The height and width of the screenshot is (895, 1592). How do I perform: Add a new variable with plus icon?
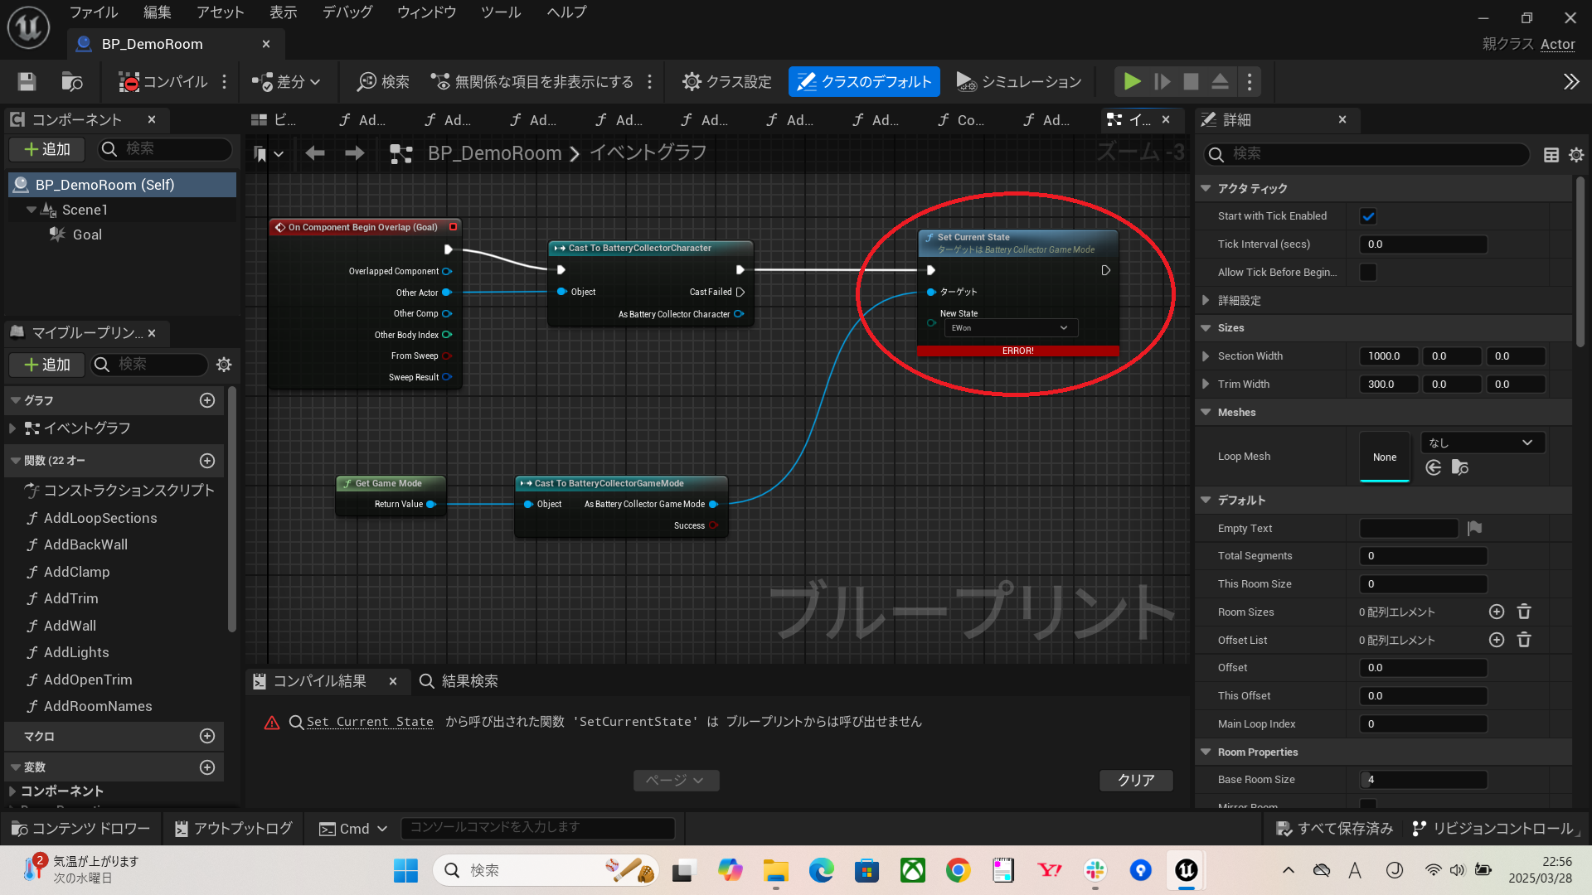pos(207,767)
